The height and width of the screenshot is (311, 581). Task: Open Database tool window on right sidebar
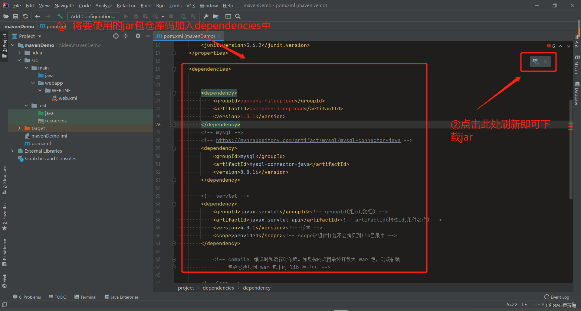click(577, 93)
